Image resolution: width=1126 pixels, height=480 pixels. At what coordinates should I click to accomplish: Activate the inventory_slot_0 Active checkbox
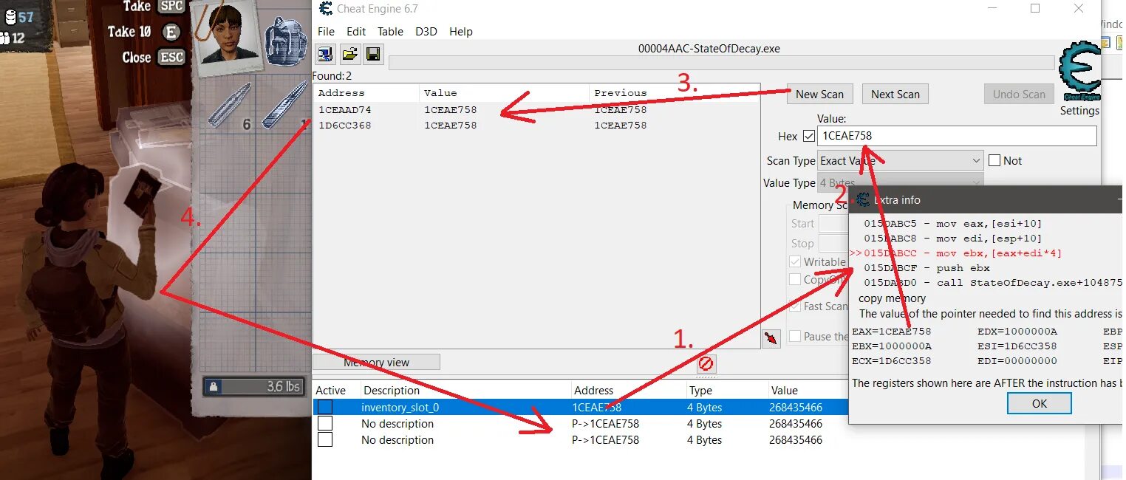click(325, 407)
